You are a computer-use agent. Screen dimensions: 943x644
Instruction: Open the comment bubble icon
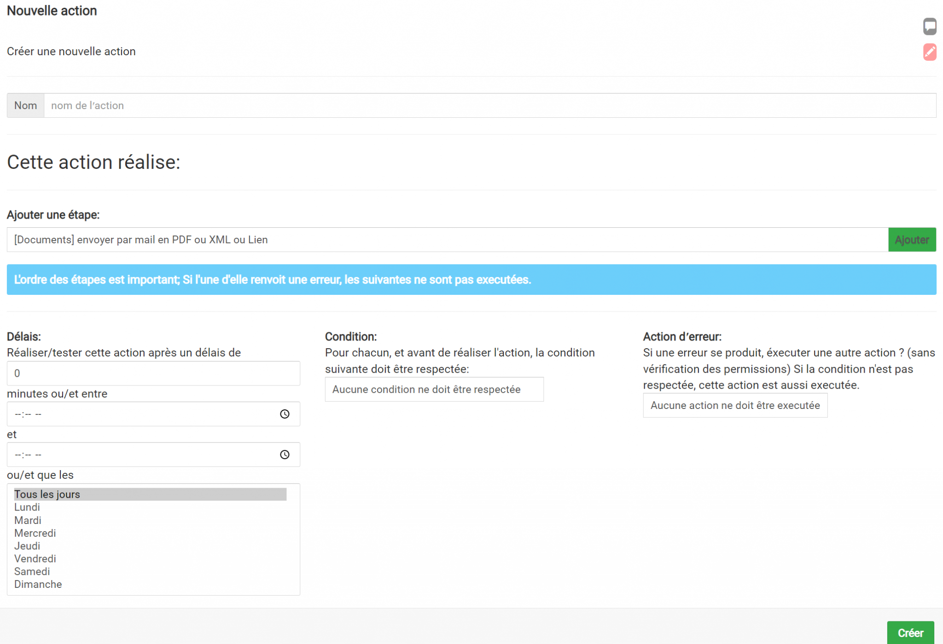click(930, 26)
